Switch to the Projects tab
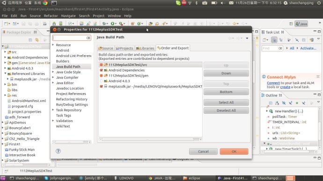323x181 pixels. pyautogui.click(x=125, y=48)
